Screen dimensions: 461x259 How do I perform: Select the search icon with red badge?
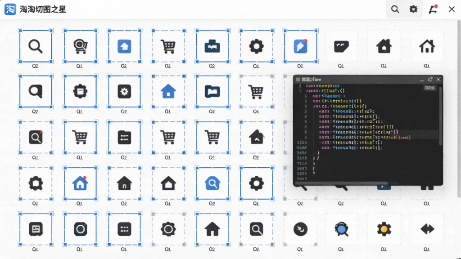coord(36,138)
